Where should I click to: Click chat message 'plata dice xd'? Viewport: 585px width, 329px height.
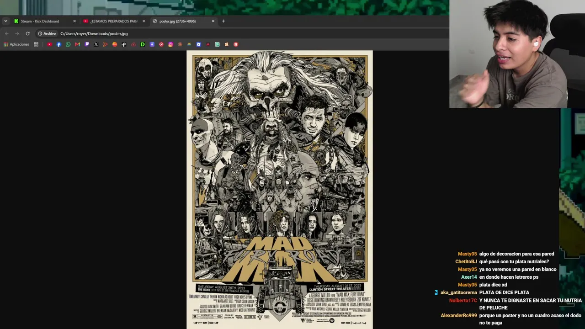(493, 285)
